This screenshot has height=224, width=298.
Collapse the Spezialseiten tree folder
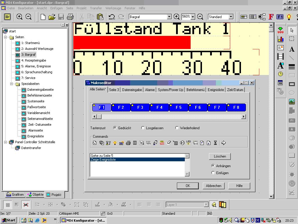point(12,84)
